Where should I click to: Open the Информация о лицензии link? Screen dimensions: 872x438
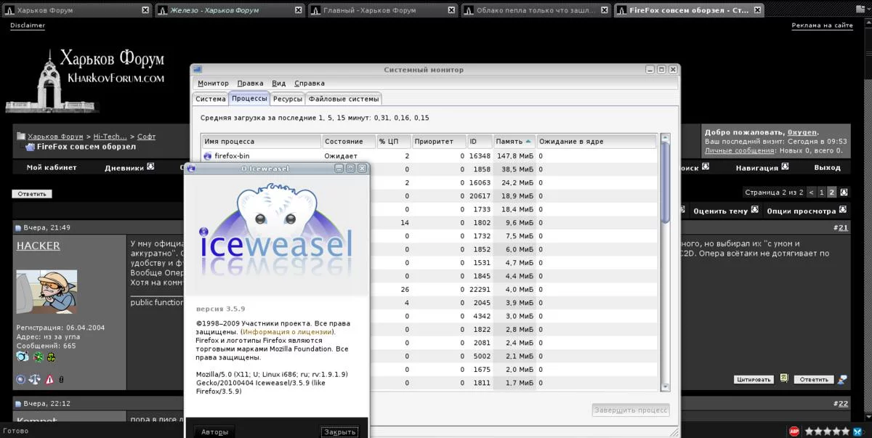(x=288, y=332)
